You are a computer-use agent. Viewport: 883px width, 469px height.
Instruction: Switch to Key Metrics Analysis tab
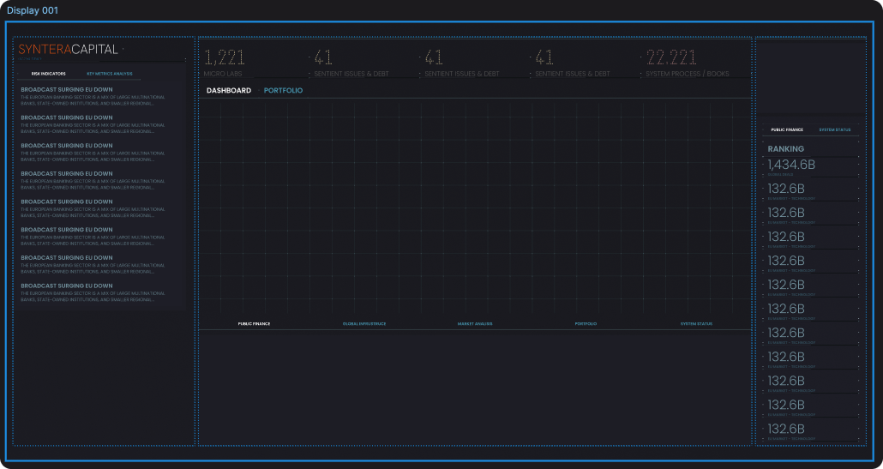[x=110, y=74]
